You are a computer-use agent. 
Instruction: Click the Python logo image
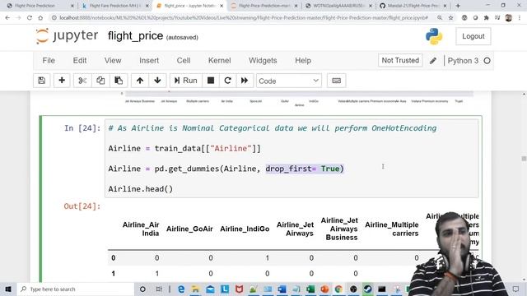pyautogui.click(x=434, y=36)
